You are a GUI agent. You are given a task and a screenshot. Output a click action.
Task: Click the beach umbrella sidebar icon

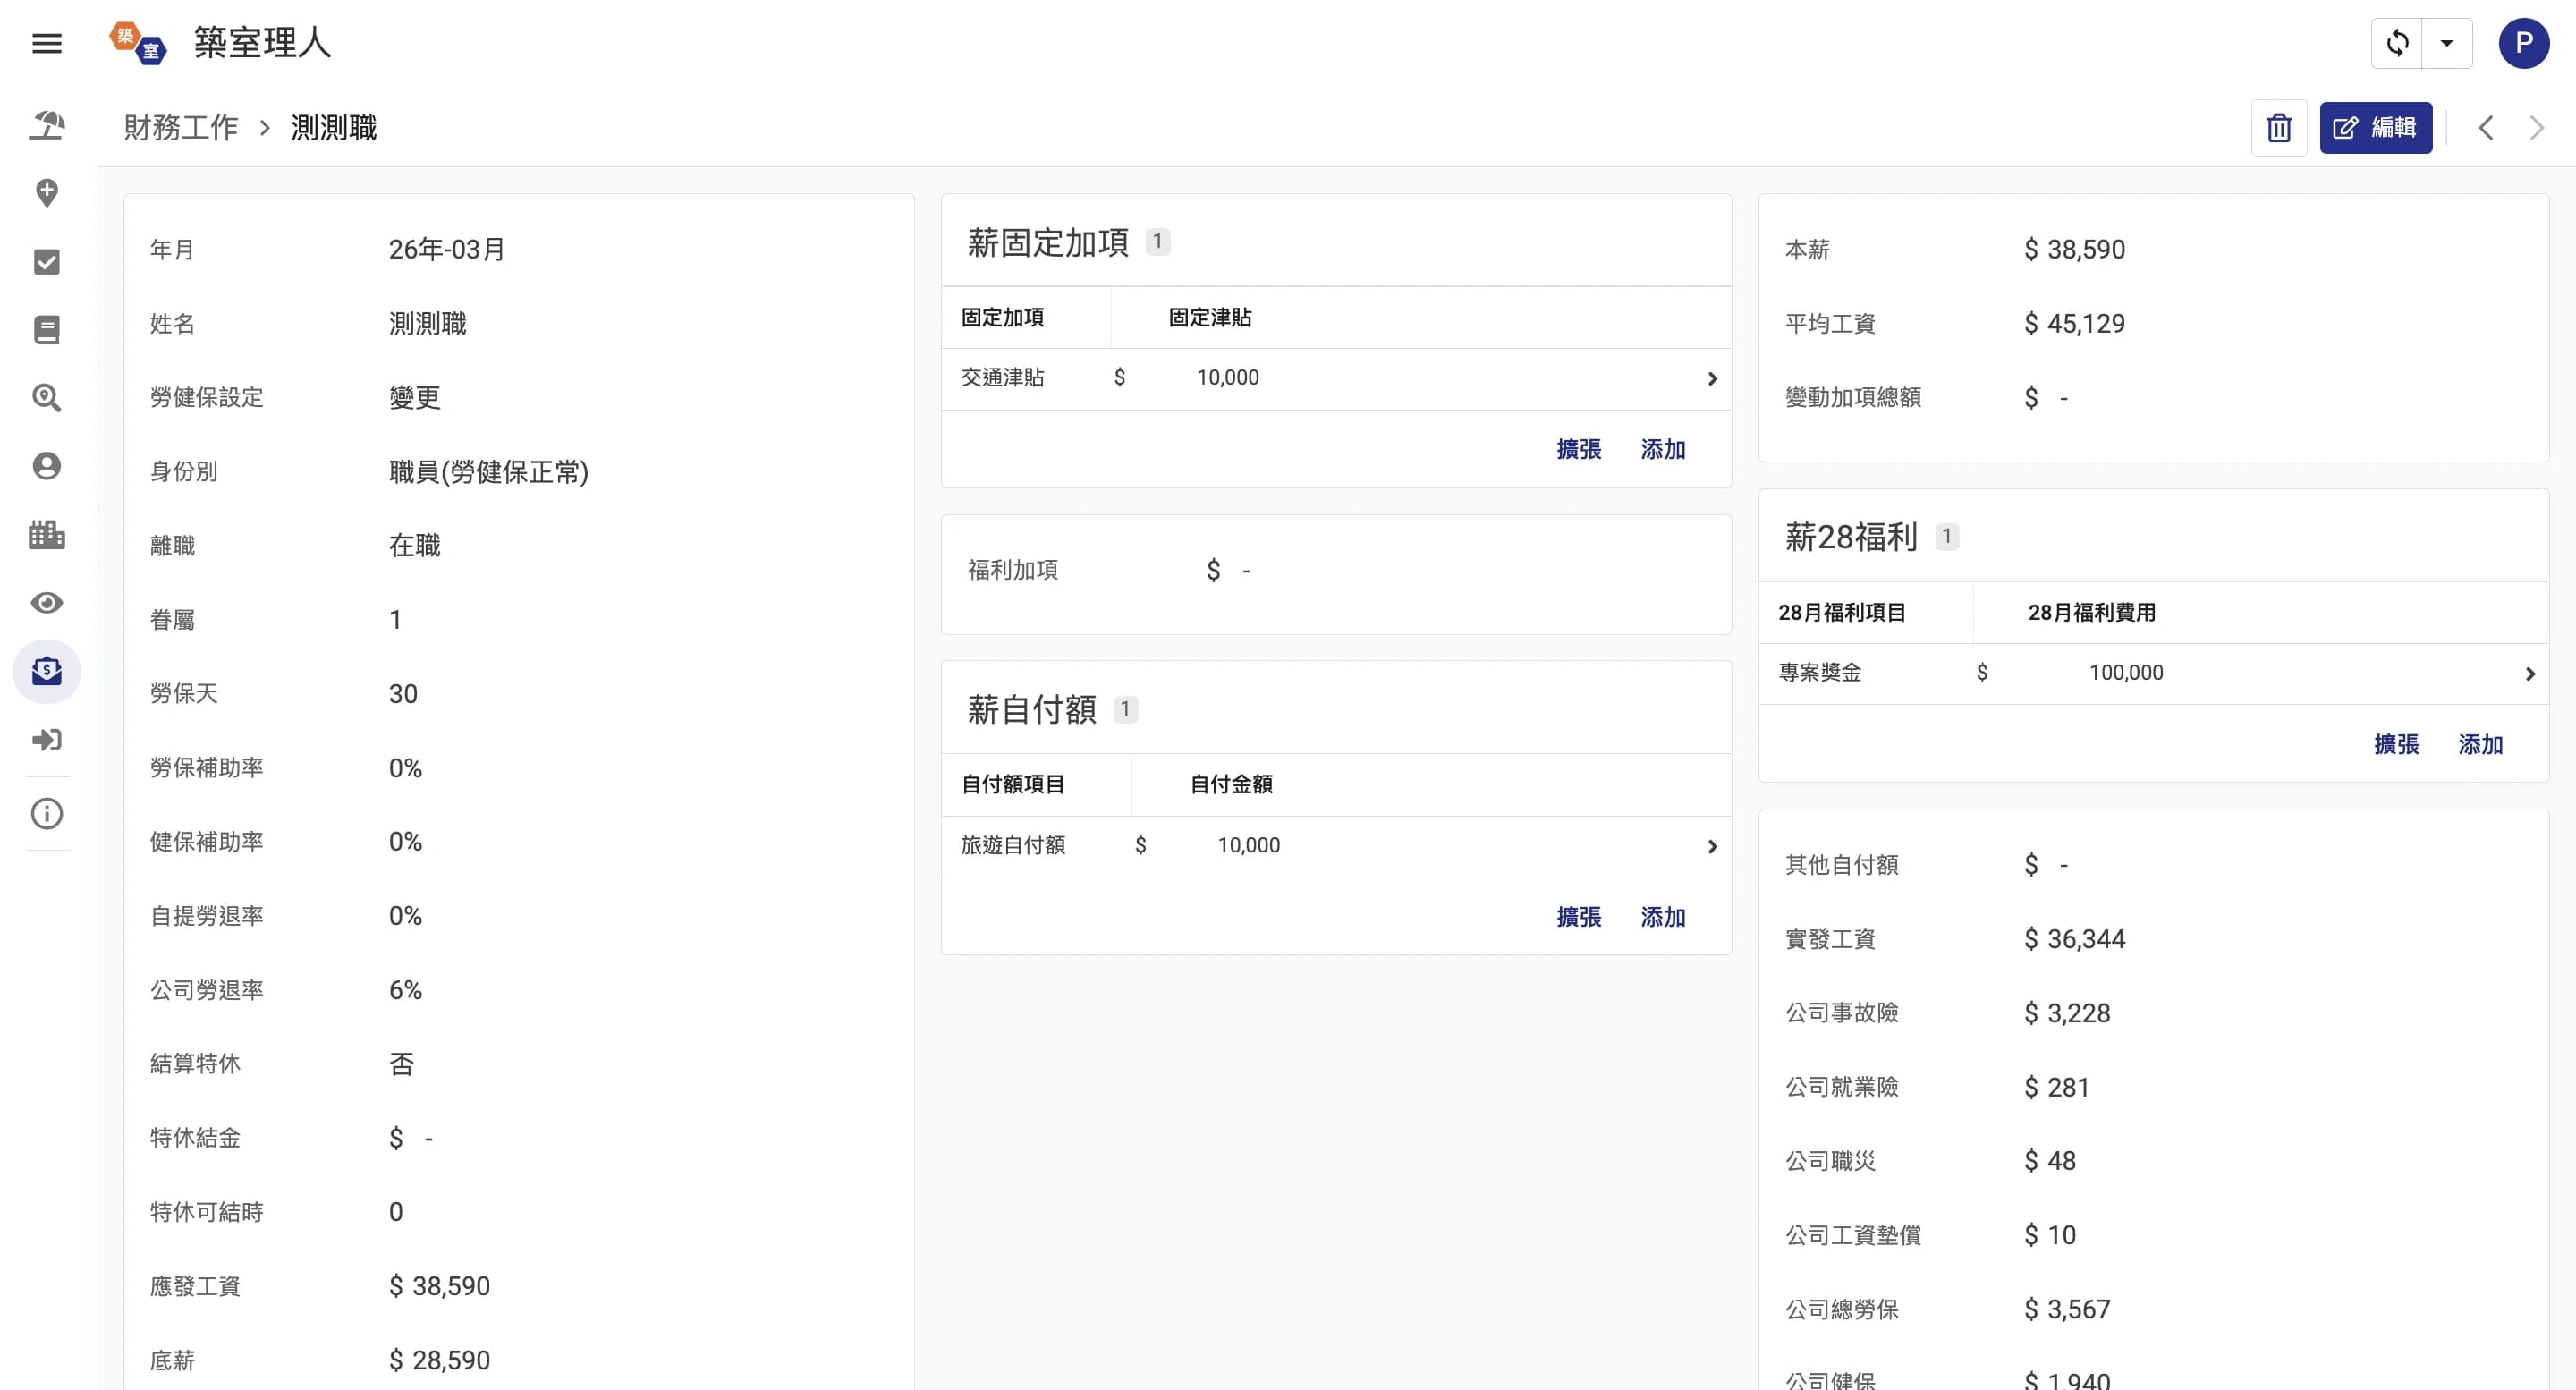(x=47, y=125)
